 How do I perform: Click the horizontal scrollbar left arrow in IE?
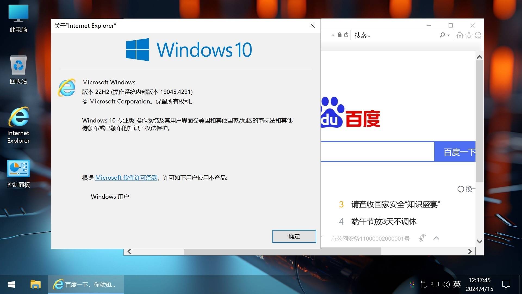pyautogui.click(x=130, y=251)
